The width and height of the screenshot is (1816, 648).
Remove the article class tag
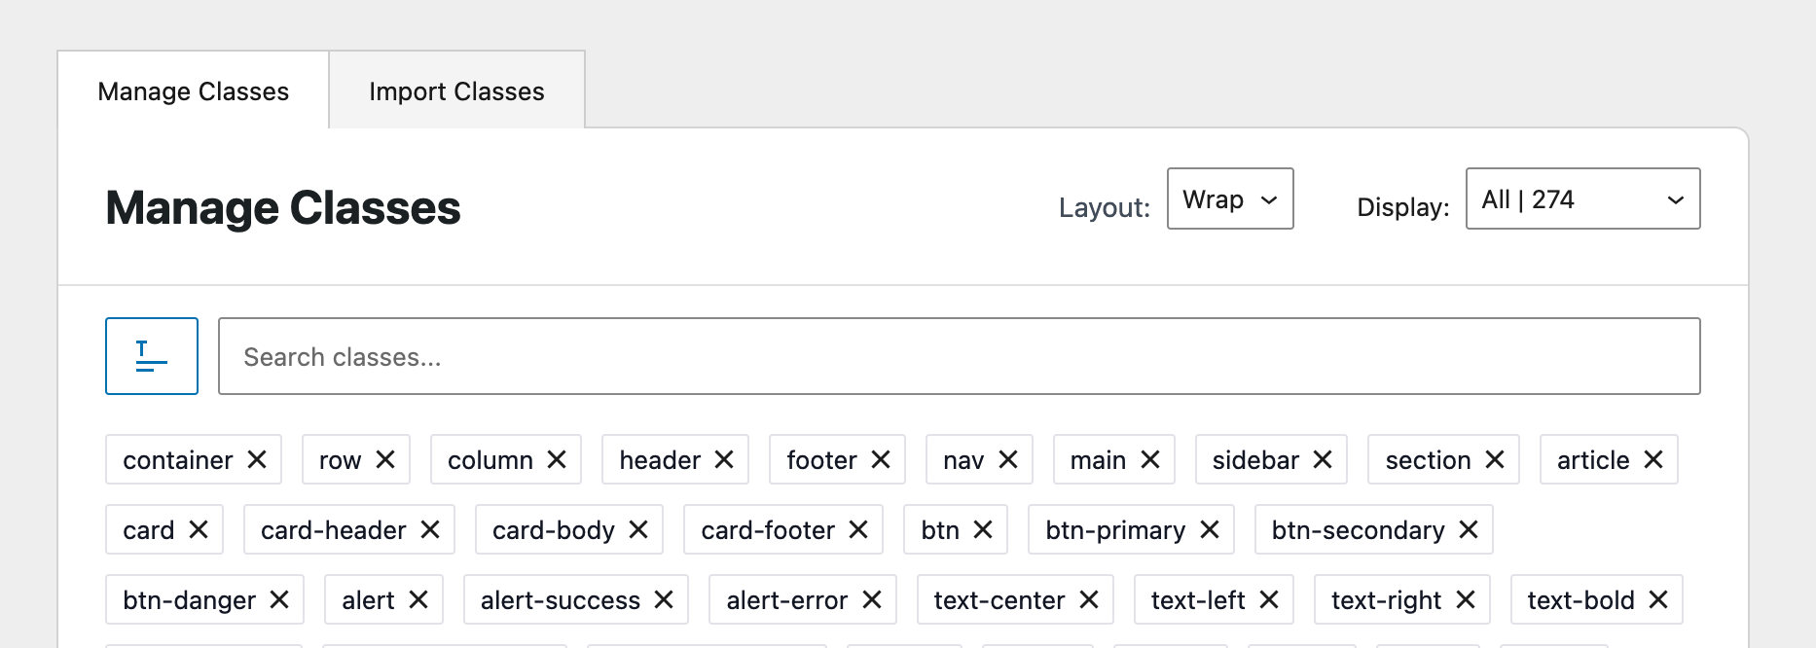tap(1653, 459)
